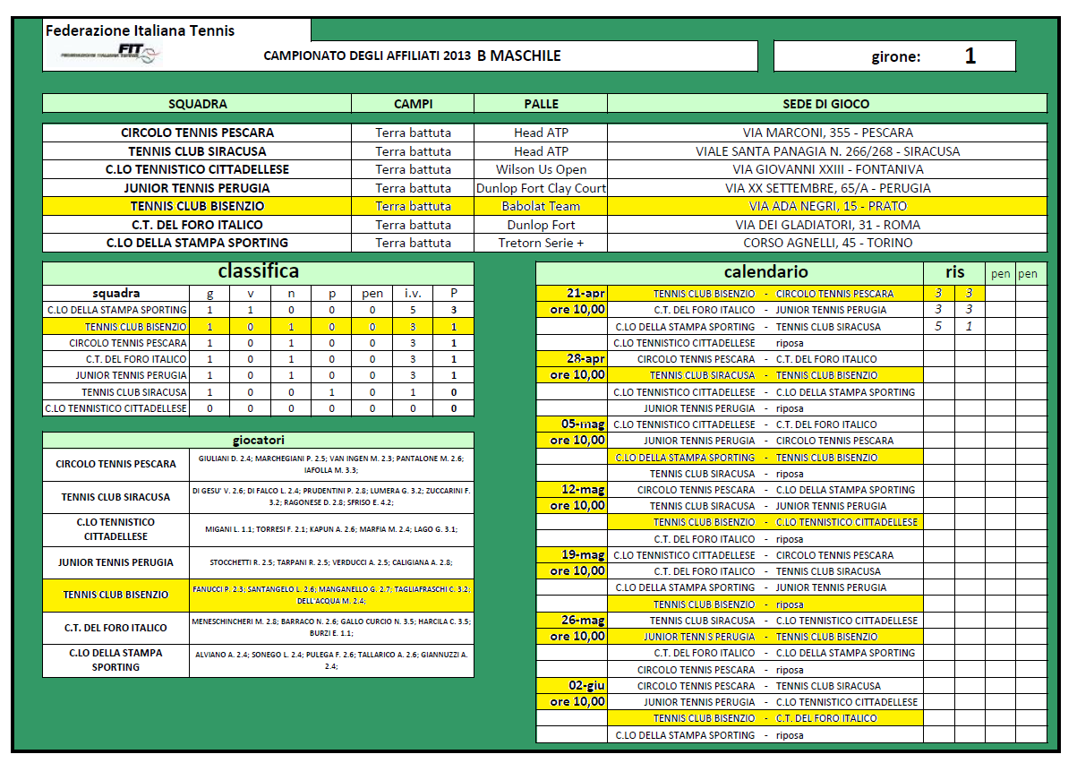
Task: Select player list starting 'ALVIANO A. 2.4'
Action: pos(331,660)
